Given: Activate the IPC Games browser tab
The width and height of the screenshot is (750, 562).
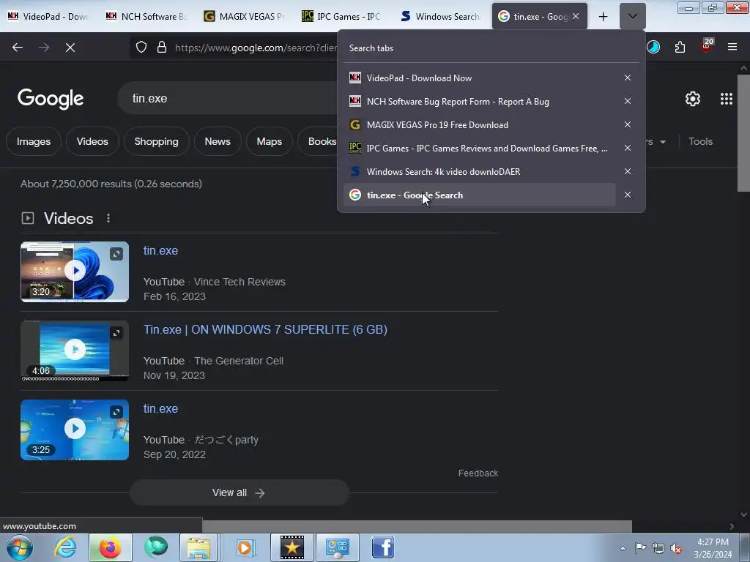Looking at the screenshot, I should (x=344, y=16).
